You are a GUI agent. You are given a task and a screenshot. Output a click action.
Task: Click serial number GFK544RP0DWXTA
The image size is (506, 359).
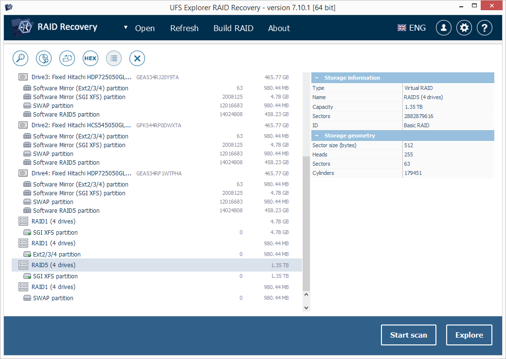tap(159, 125)
